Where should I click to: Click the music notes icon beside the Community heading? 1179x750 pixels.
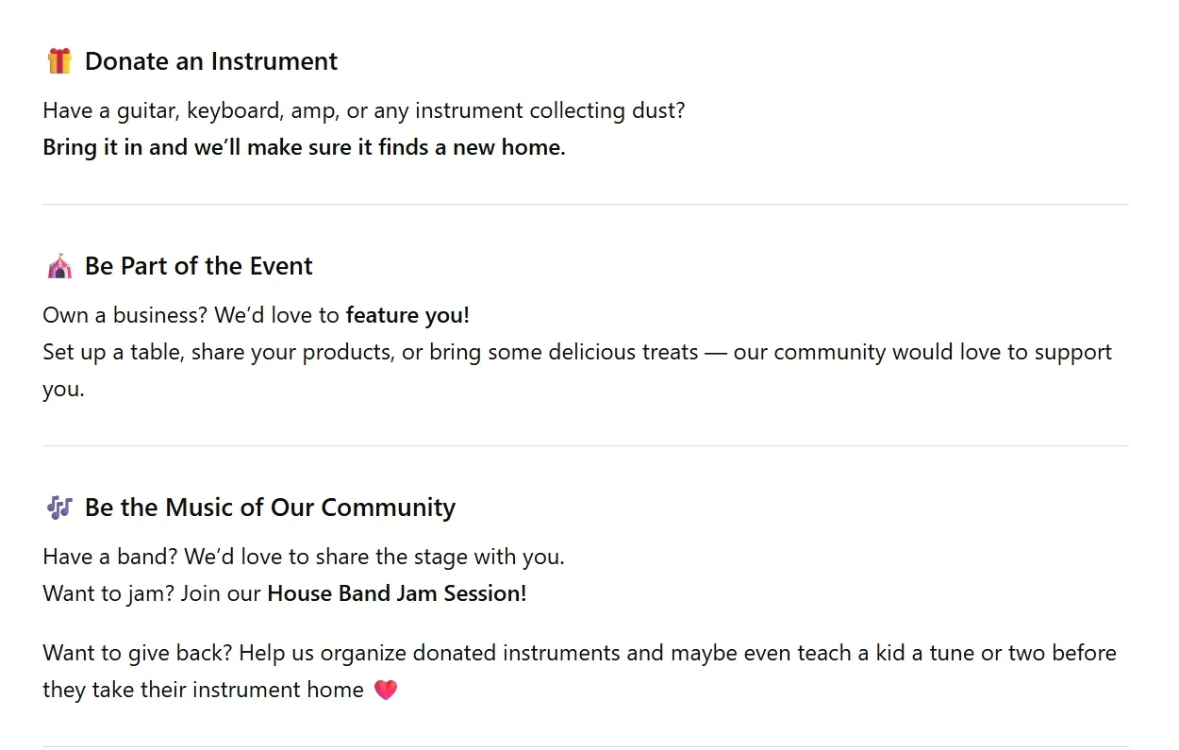pos(59,508)
